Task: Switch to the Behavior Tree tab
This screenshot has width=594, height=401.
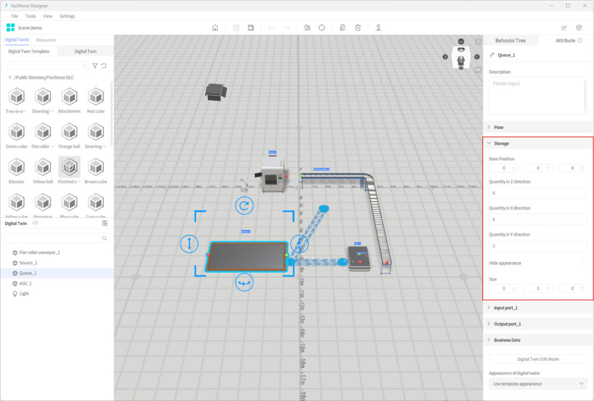Action: (510, 41)
